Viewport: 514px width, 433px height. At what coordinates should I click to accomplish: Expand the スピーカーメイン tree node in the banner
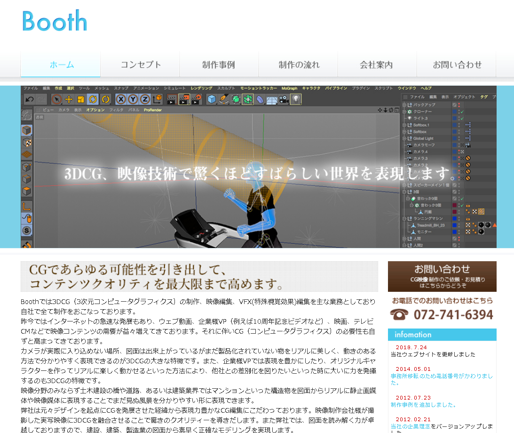coord(404,185)
